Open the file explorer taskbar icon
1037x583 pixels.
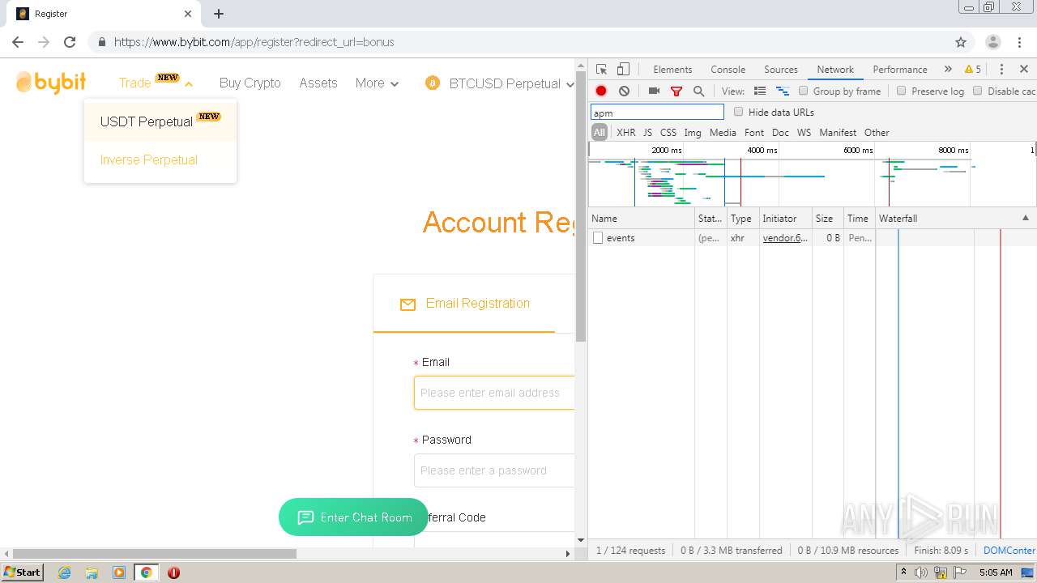click(92, 572)
